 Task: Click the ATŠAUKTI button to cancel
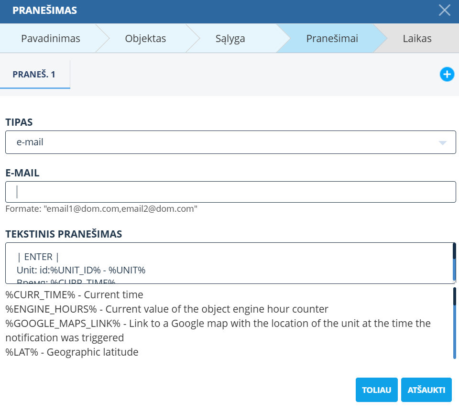426,390
